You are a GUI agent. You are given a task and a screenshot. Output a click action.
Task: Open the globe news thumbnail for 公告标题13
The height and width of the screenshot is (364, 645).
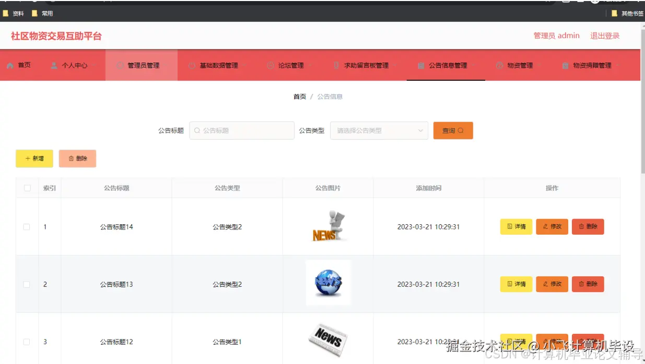329,283
